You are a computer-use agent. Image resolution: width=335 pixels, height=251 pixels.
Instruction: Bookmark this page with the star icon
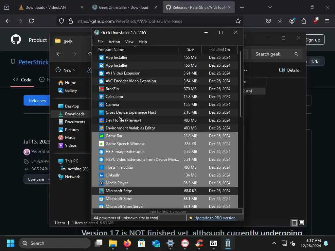pyautogui.click(x=238, y=21)
